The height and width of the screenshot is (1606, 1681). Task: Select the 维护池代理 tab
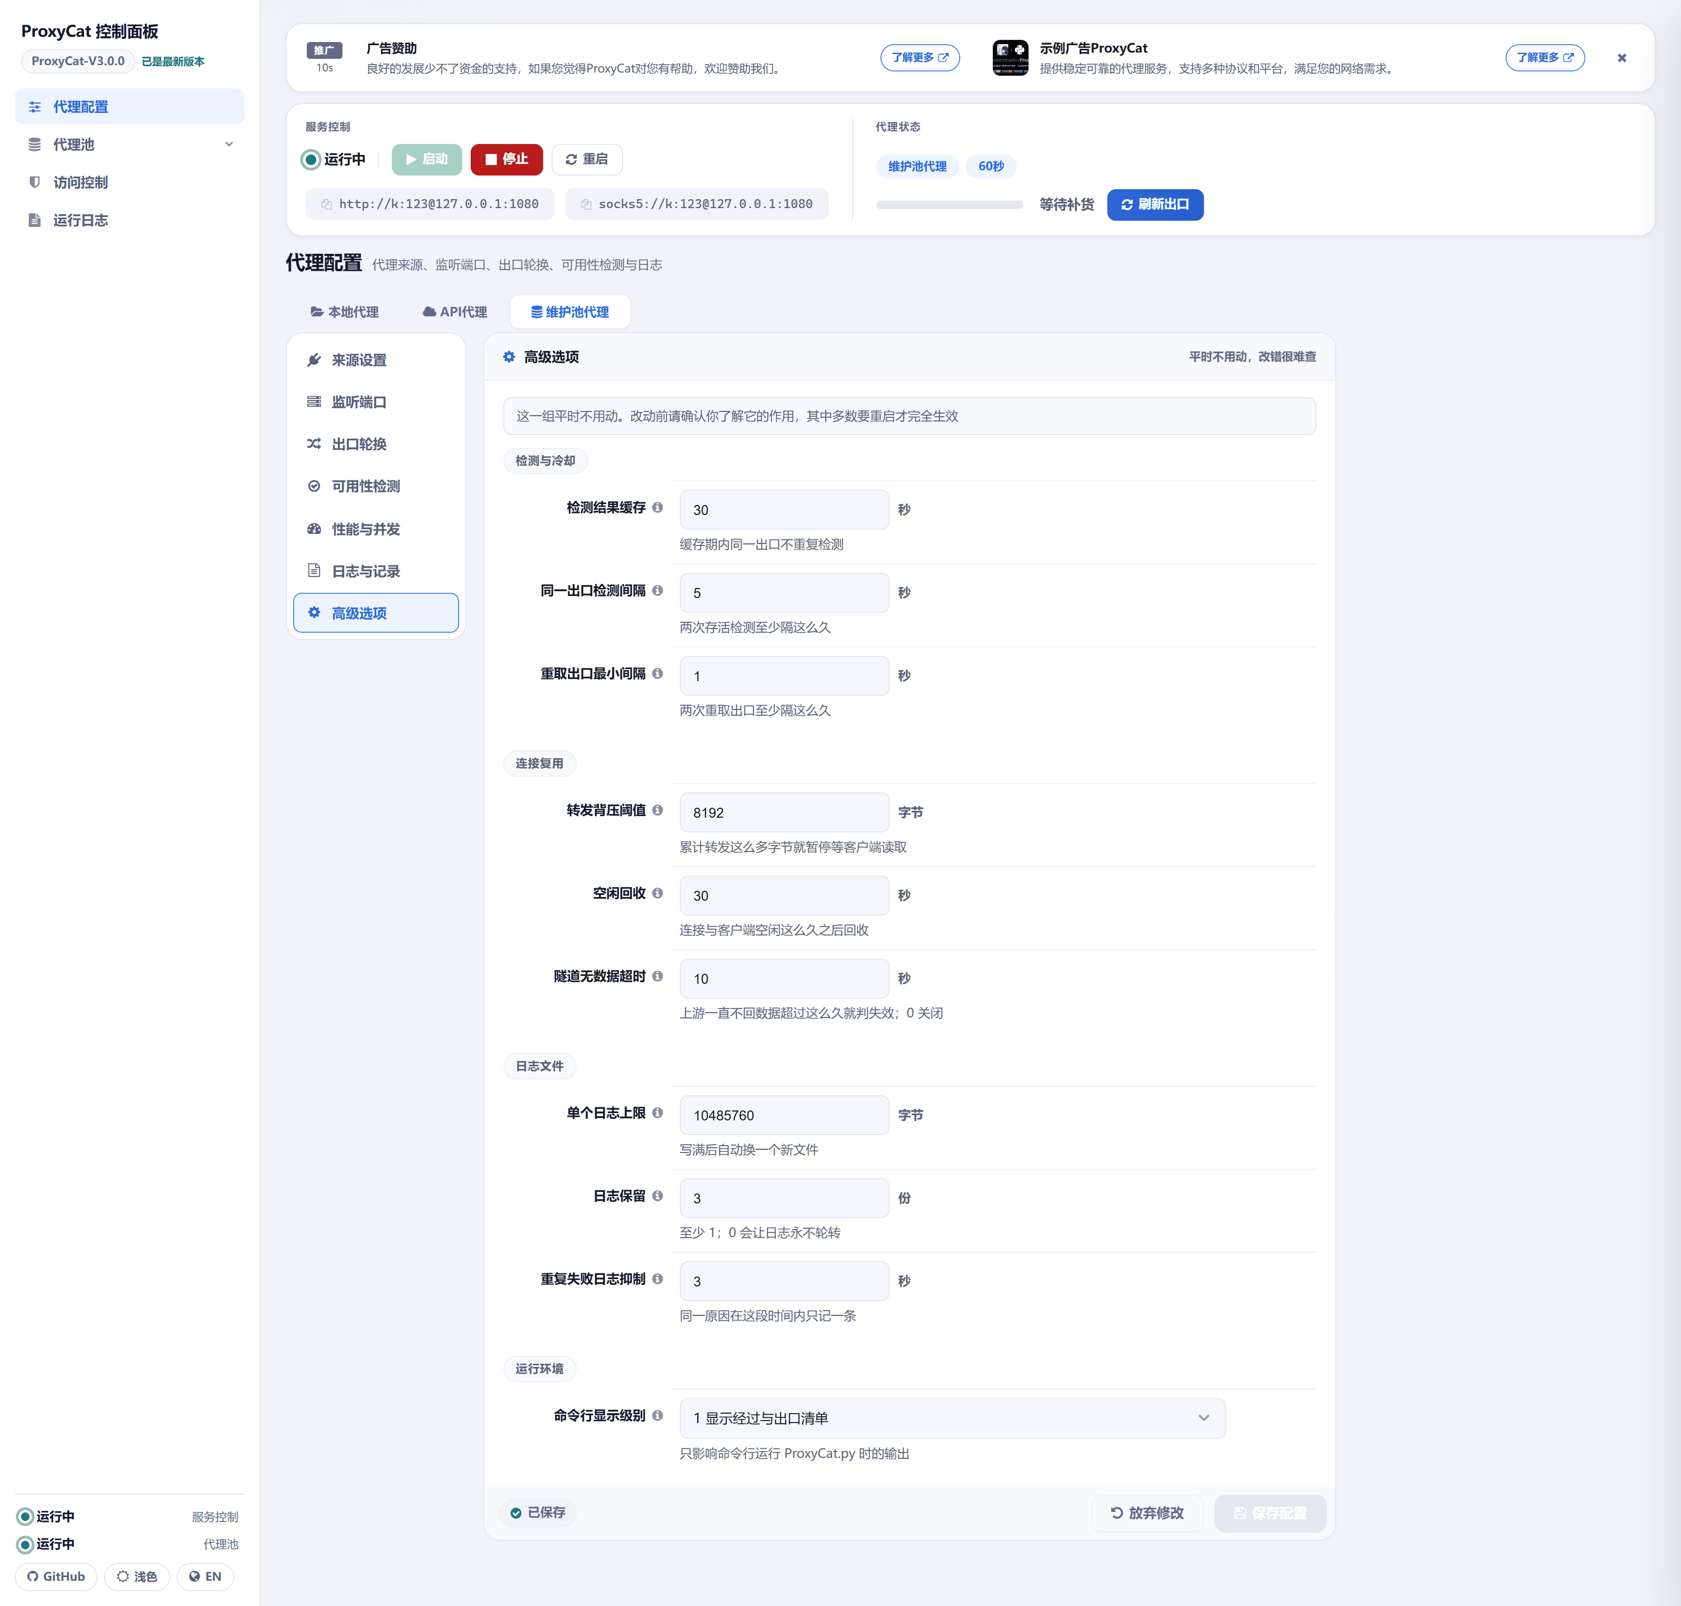[570, 312]
